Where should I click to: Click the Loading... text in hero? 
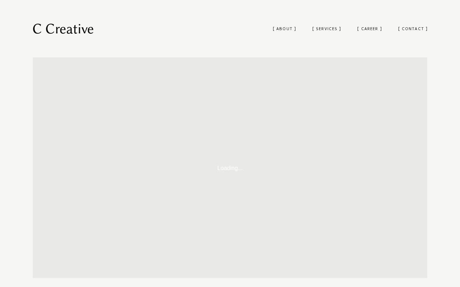(230, 168)
